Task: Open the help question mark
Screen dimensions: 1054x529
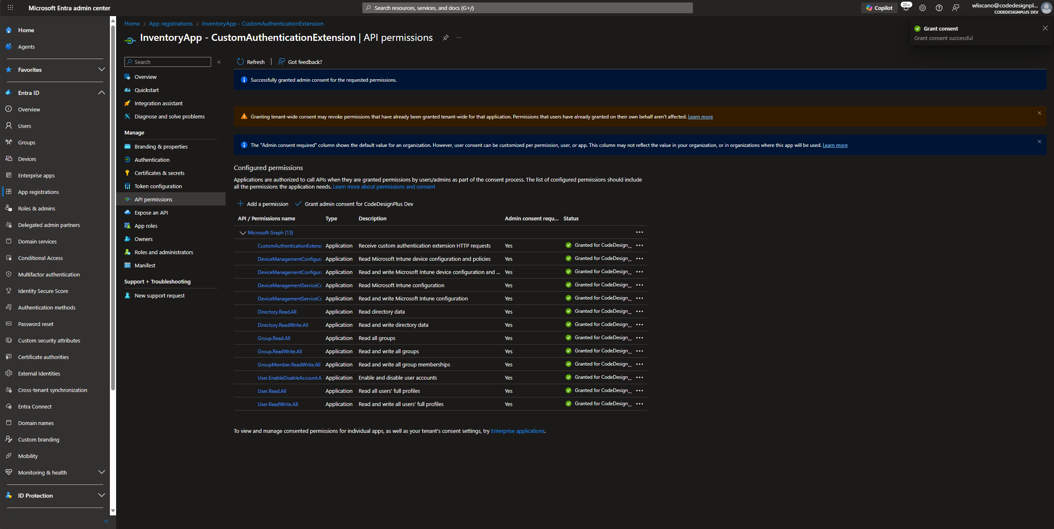Action: pyautogui.click(x=939, y=8)
